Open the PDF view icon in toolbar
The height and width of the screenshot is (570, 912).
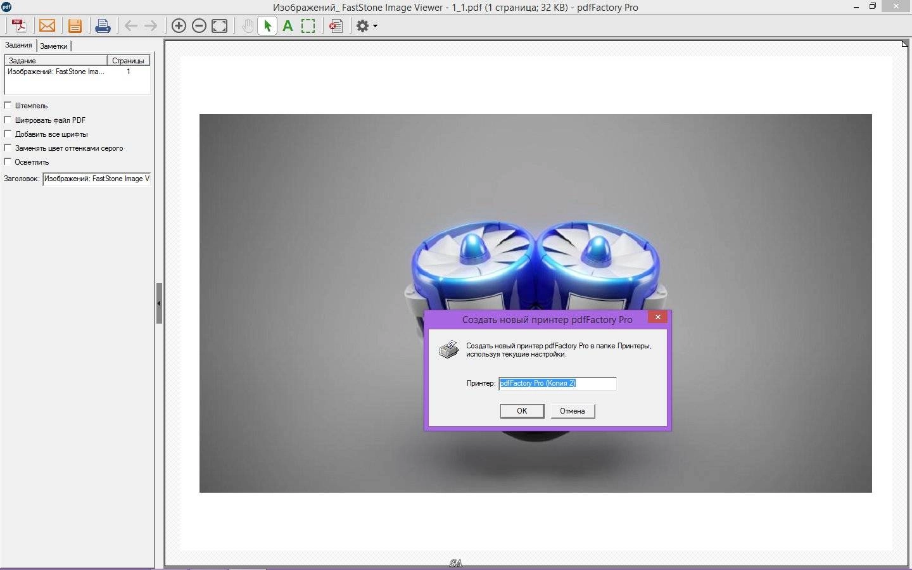click(20, 26)
